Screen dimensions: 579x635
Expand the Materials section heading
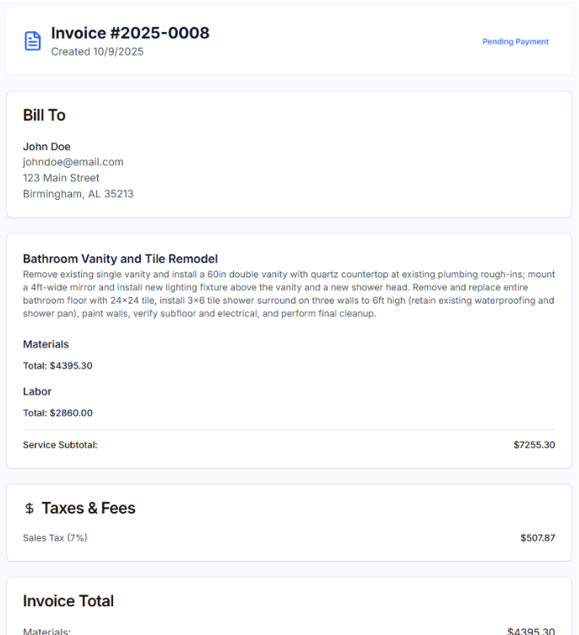pos(46,344)
